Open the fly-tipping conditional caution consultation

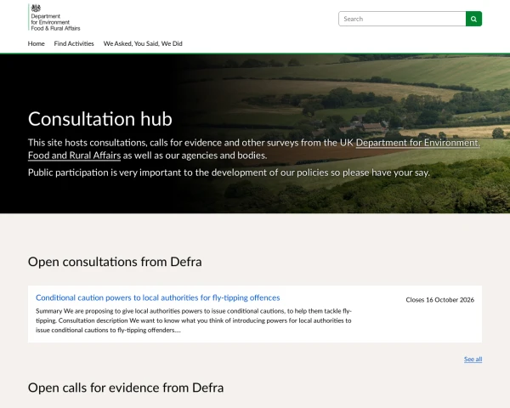click(x=158, y=297)
